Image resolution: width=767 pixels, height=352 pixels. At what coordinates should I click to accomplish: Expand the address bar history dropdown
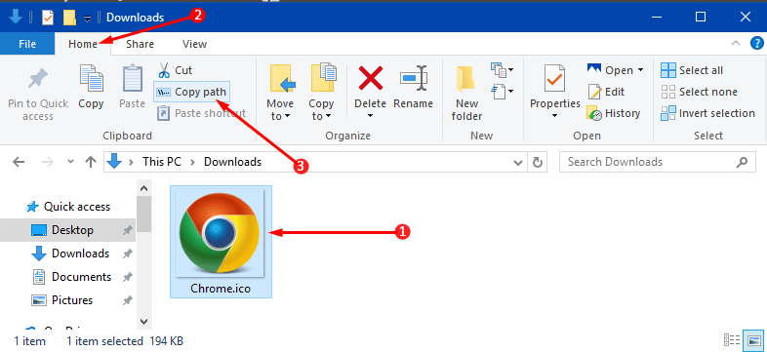pos(517,162)
